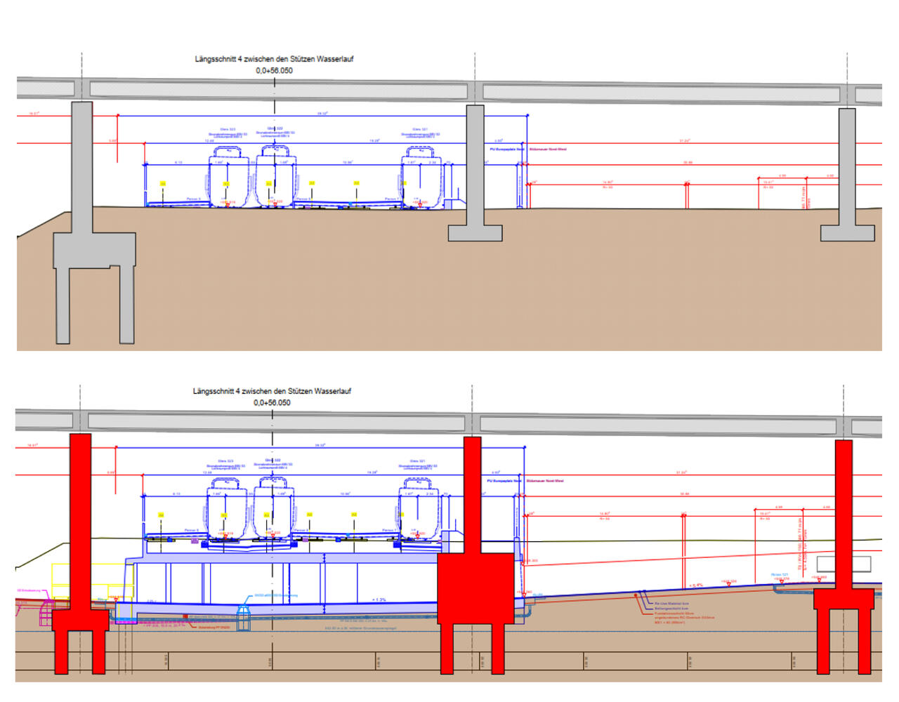899x702 pixels.
Task: Select the 'Längsschnitt 4' title above the gray-pillar drawing
Action: 274,59
